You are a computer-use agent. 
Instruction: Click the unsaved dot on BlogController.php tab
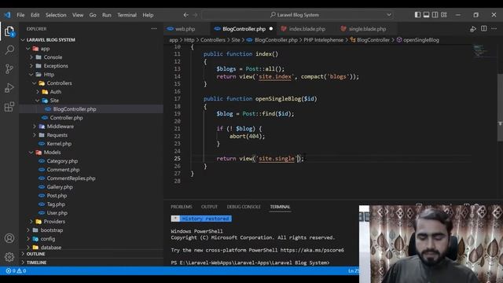click(271, 29)
